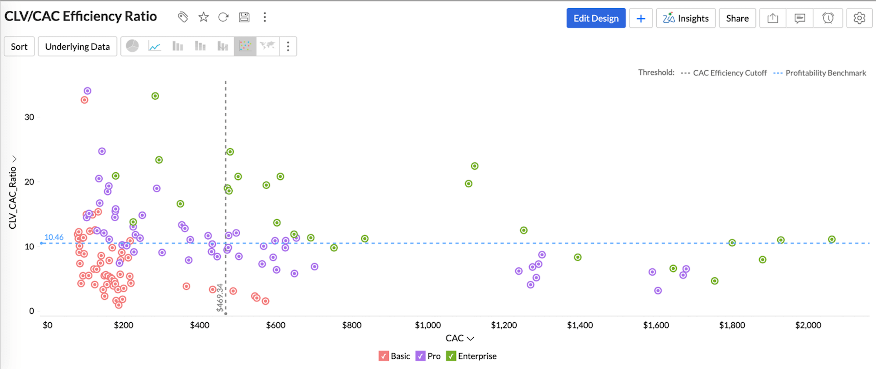The height and width of the screenshot is (369, 876).
Task: Save the report with the disk icon
Action: 244,17
